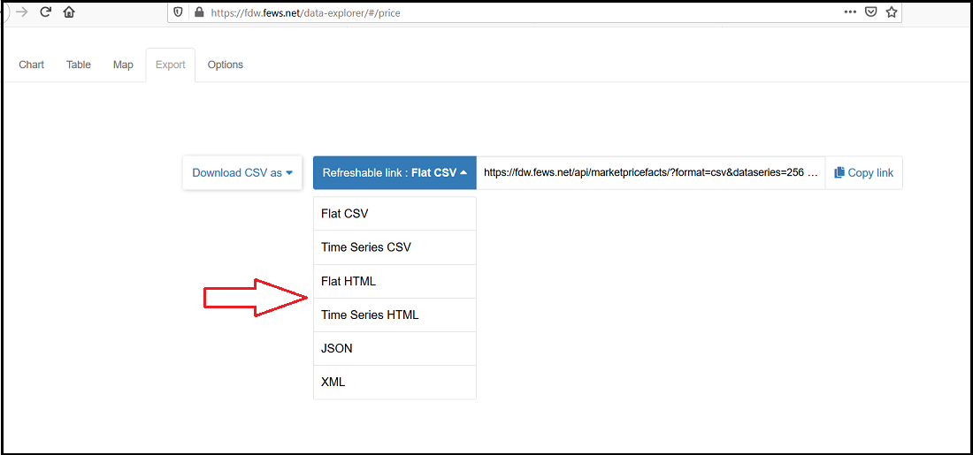
Task: Switch to the Chart tab
Action: click(32, 64)
